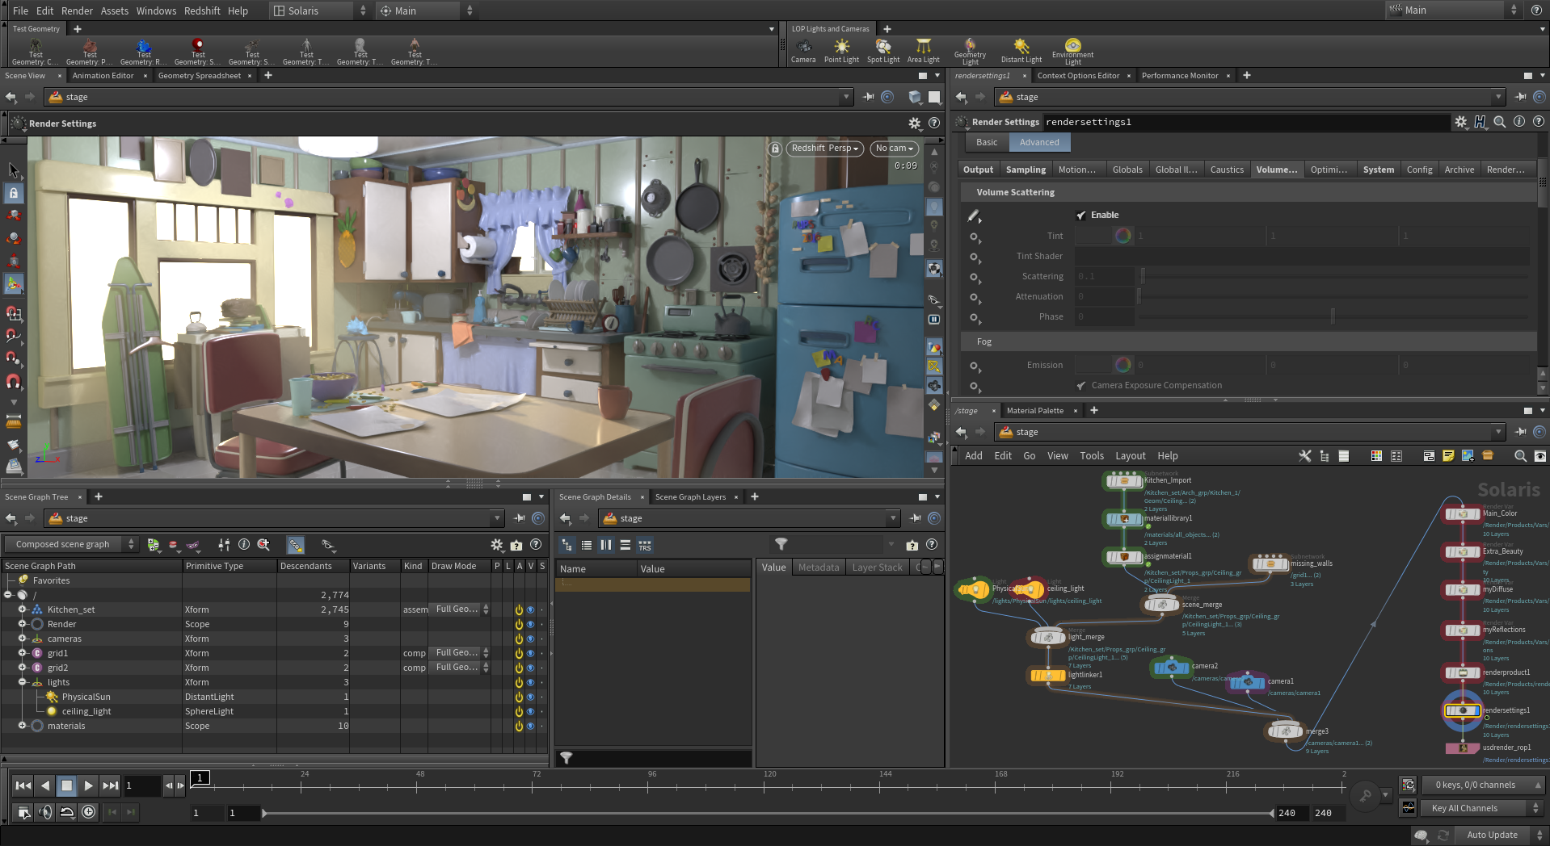This screenshot has width=1550, height=846.
Task: Add a Point Light from shelf
Action: click(841, 50)
